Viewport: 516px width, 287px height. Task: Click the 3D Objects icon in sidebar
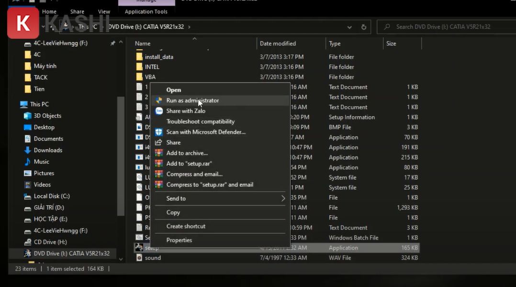click(x=28, y=116)
